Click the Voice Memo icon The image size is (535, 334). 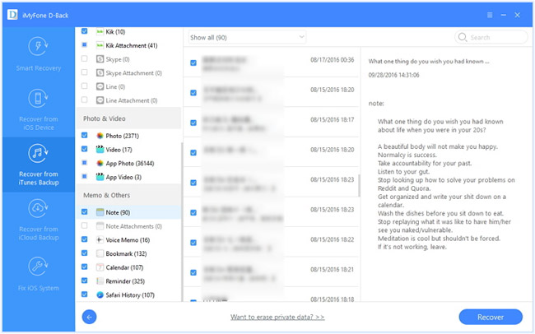(100, 239)
